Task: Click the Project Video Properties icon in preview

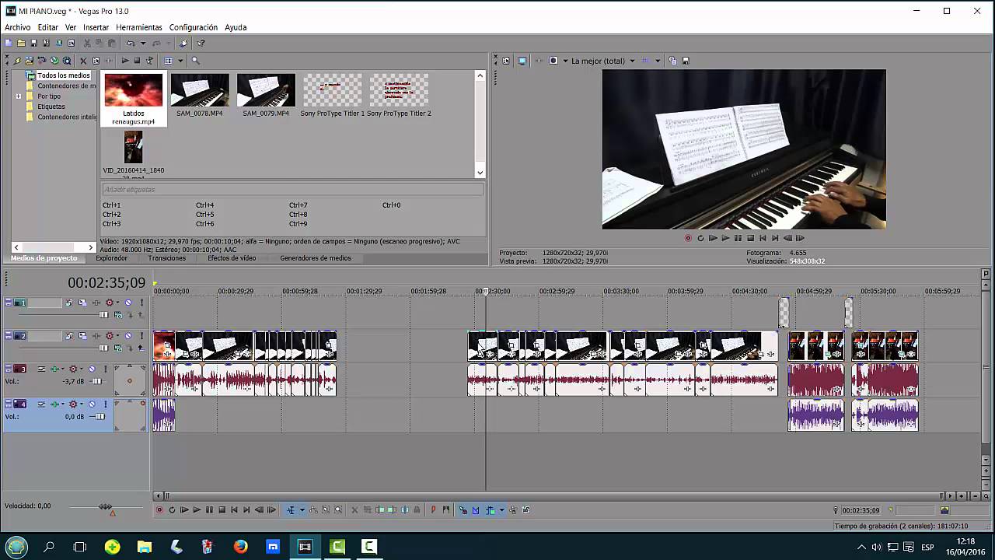Action: click(x=506, y=61)
